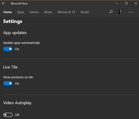Maximize the Microsoft Store window
The height and width of the screenshot is (119, 139).
click(126, 3)
